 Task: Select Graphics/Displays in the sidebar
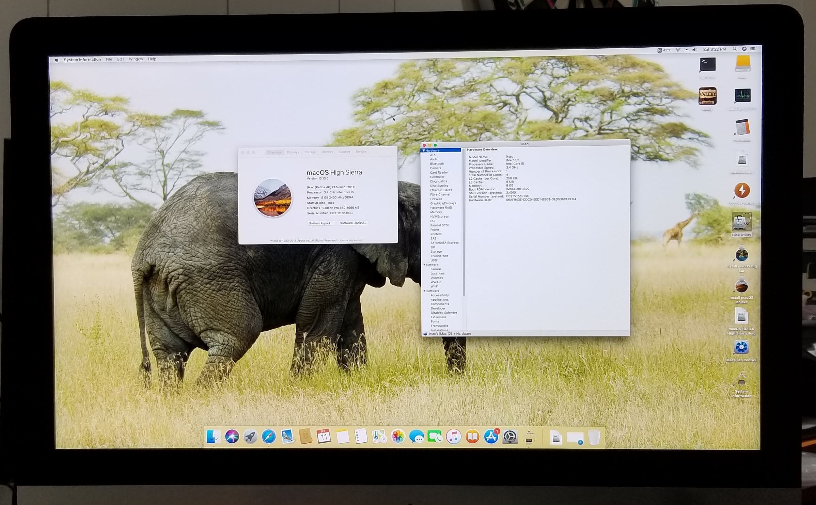(443, 203)
